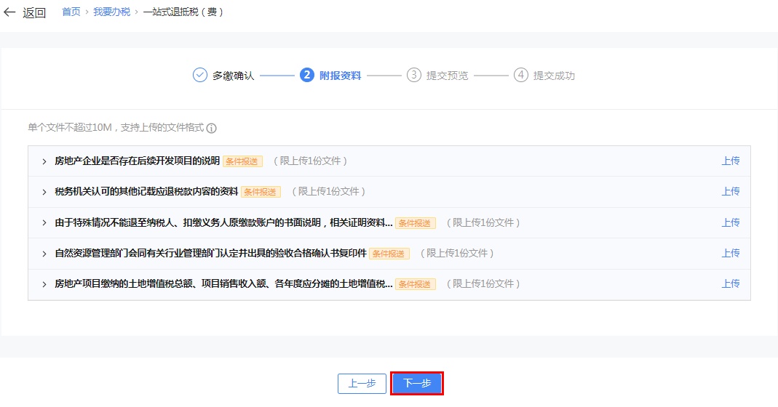Upload file for 由于特殊情况不能退至纳税人 row

click(x=730, y=223)
